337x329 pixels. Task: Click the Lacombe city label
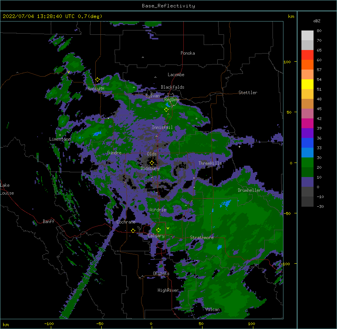coord(176,75)
